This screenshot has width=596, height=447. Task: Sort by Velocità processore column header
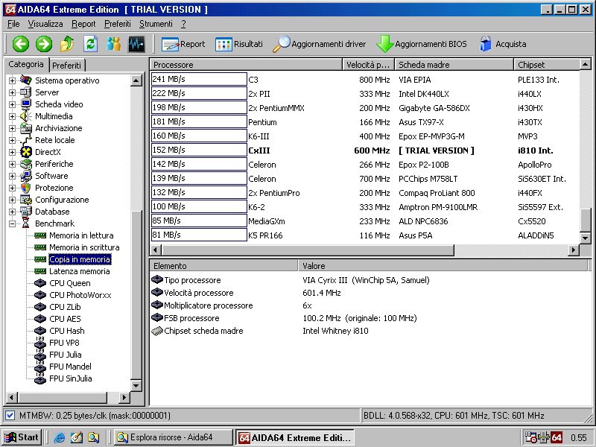(x=368, y=65)
